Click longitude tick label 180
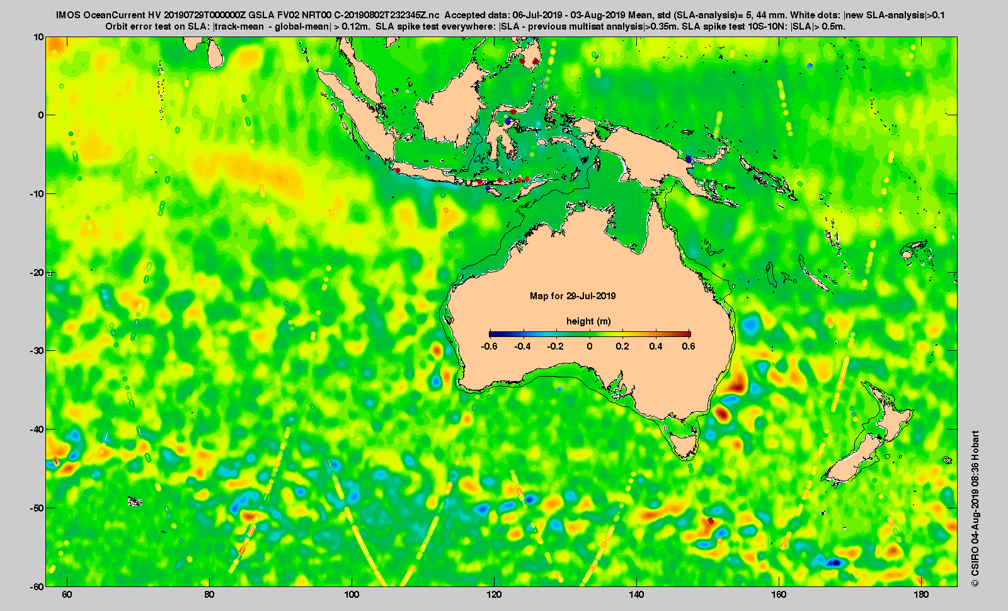 (x=921, y=595)
